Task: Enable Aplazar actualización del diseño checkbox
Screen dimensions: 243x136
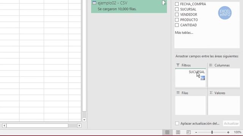Action: pos(177,124)
